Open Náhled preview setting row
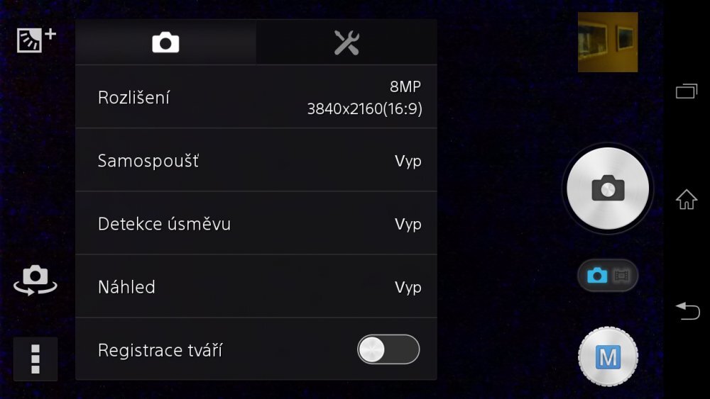The height and width of the screenshot is (399, 710). tap(256, 286)
